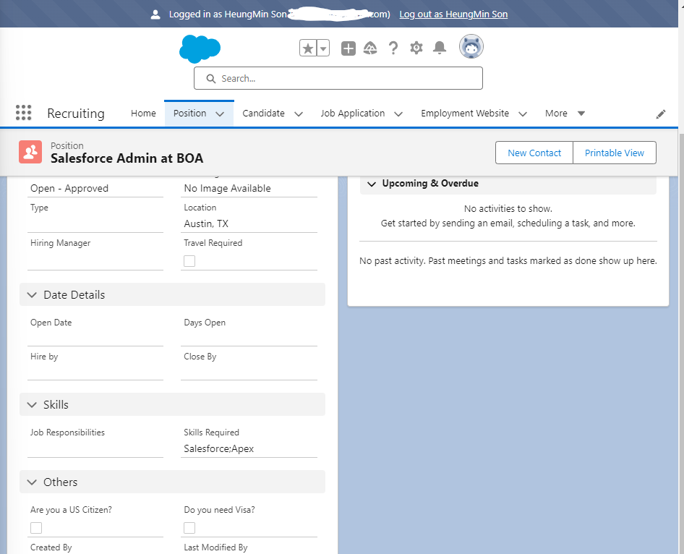Select the Position tab

pyautogui.click(x=189, y=113)
